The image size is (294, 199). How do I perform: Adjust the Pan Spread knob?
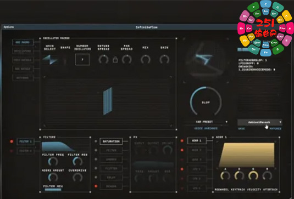127,60
